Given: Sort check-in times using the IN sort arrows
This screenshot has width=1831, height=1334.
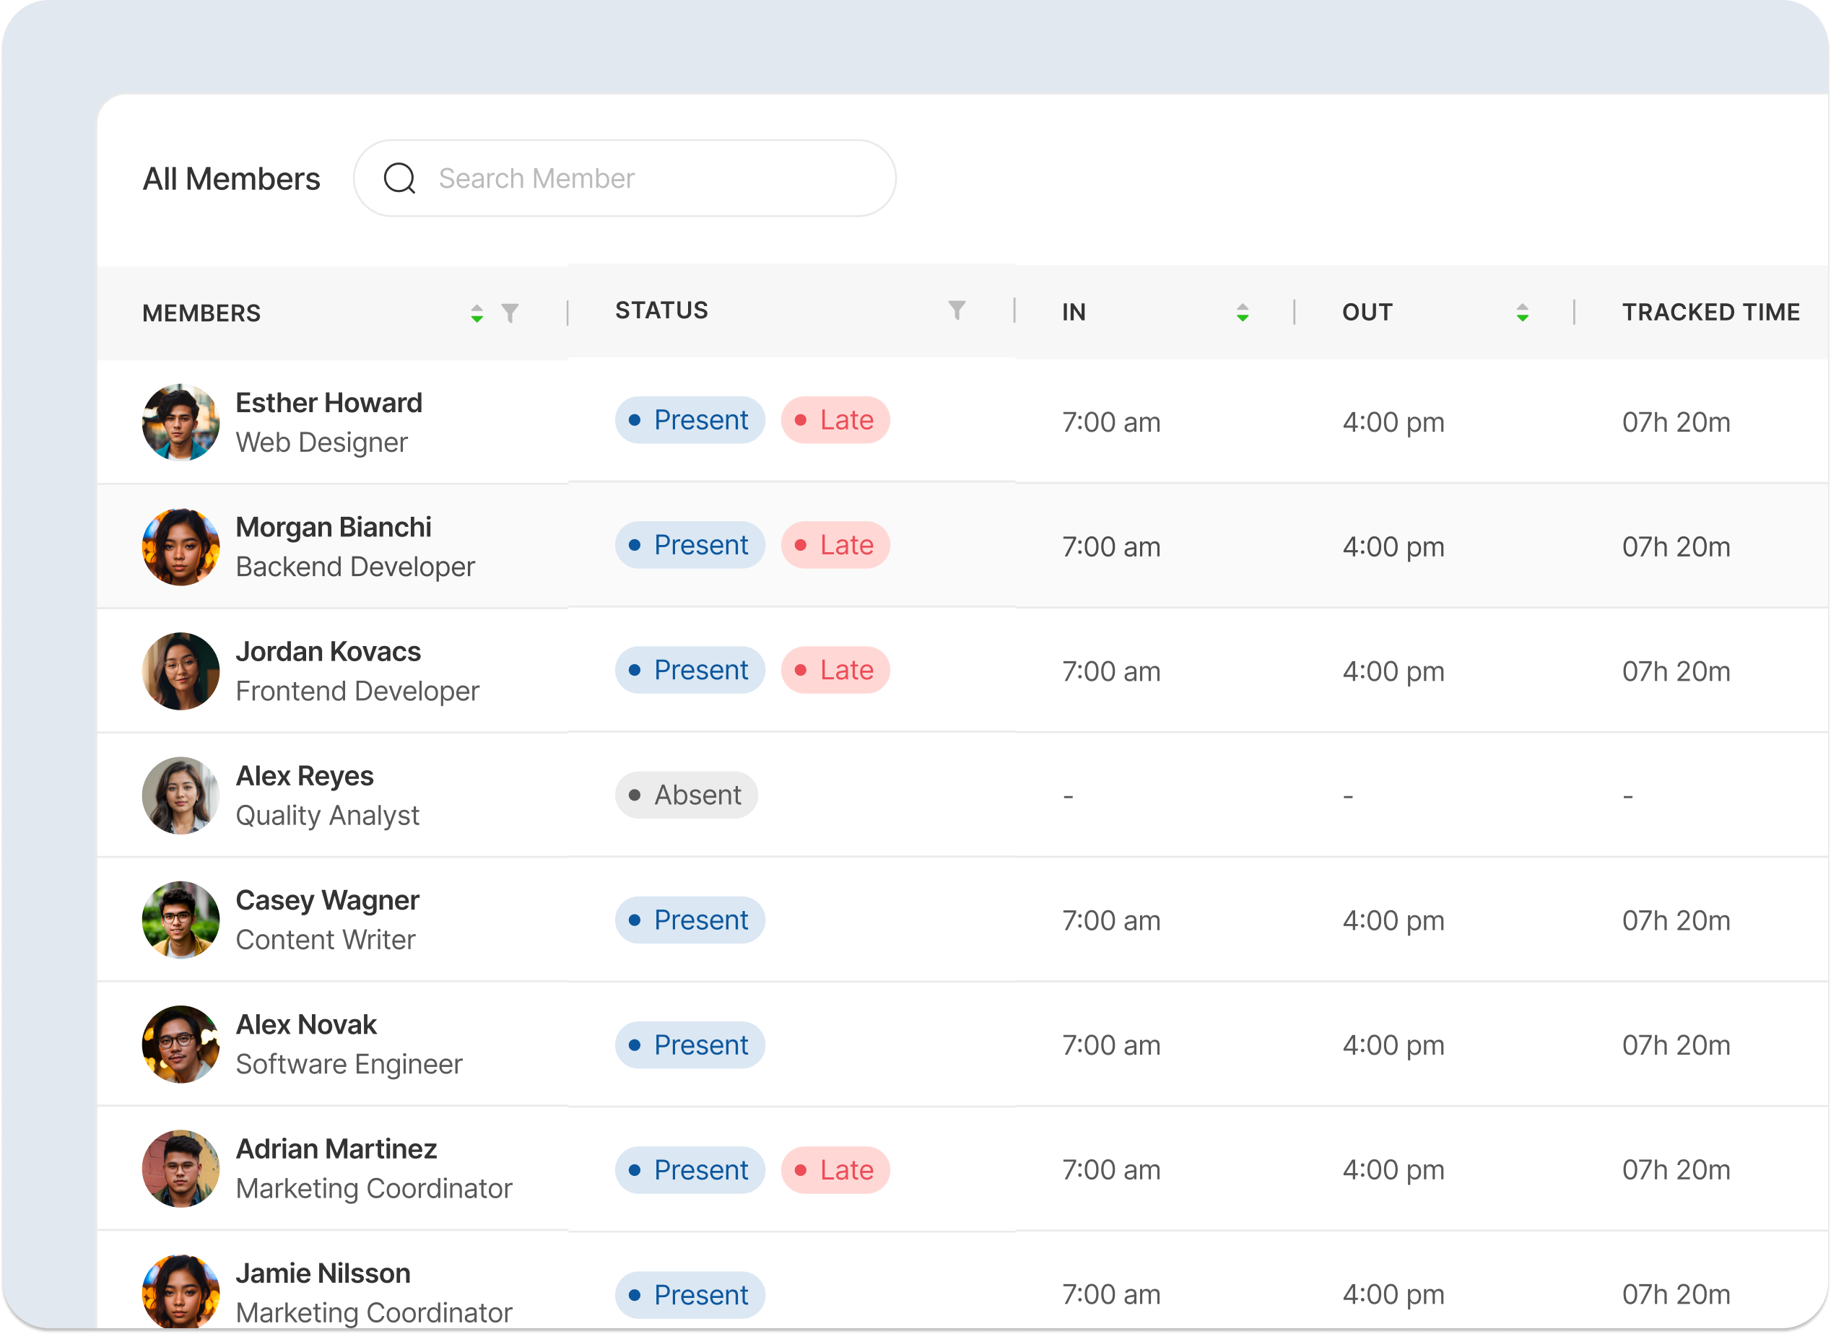Looking at the screenshot, I should 1241,313.
